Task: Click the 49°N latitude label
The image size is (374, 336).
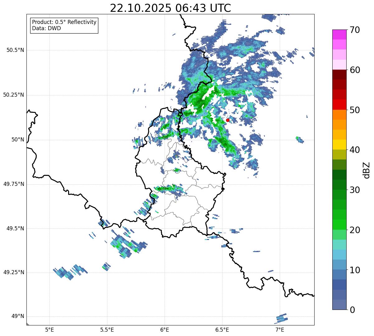Action: coord(18,316)
